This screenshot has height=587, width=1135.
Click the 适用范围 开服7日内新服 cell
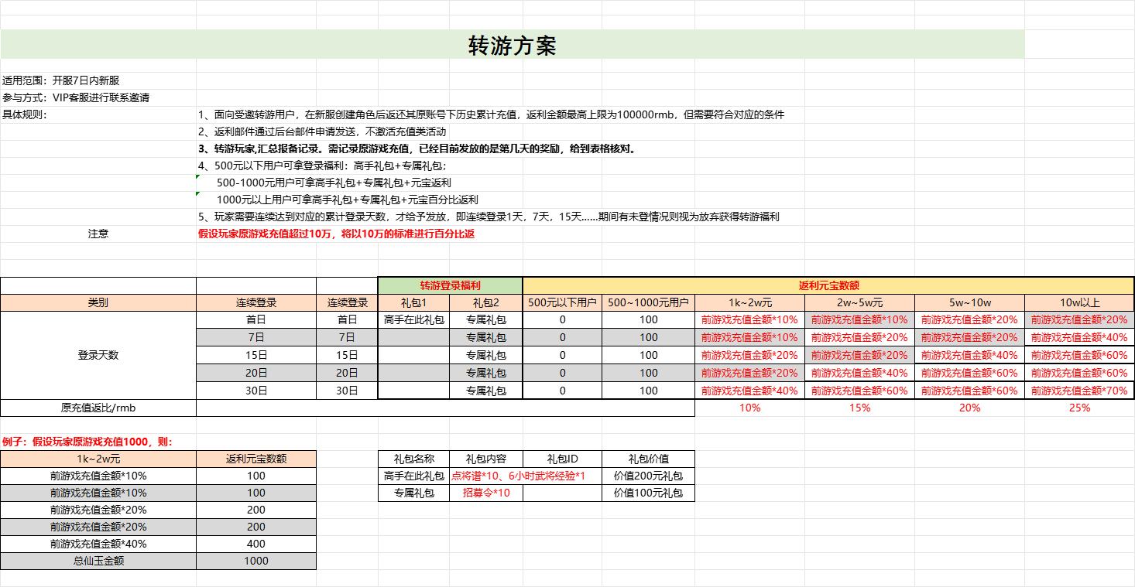click(x=61, y=80)
